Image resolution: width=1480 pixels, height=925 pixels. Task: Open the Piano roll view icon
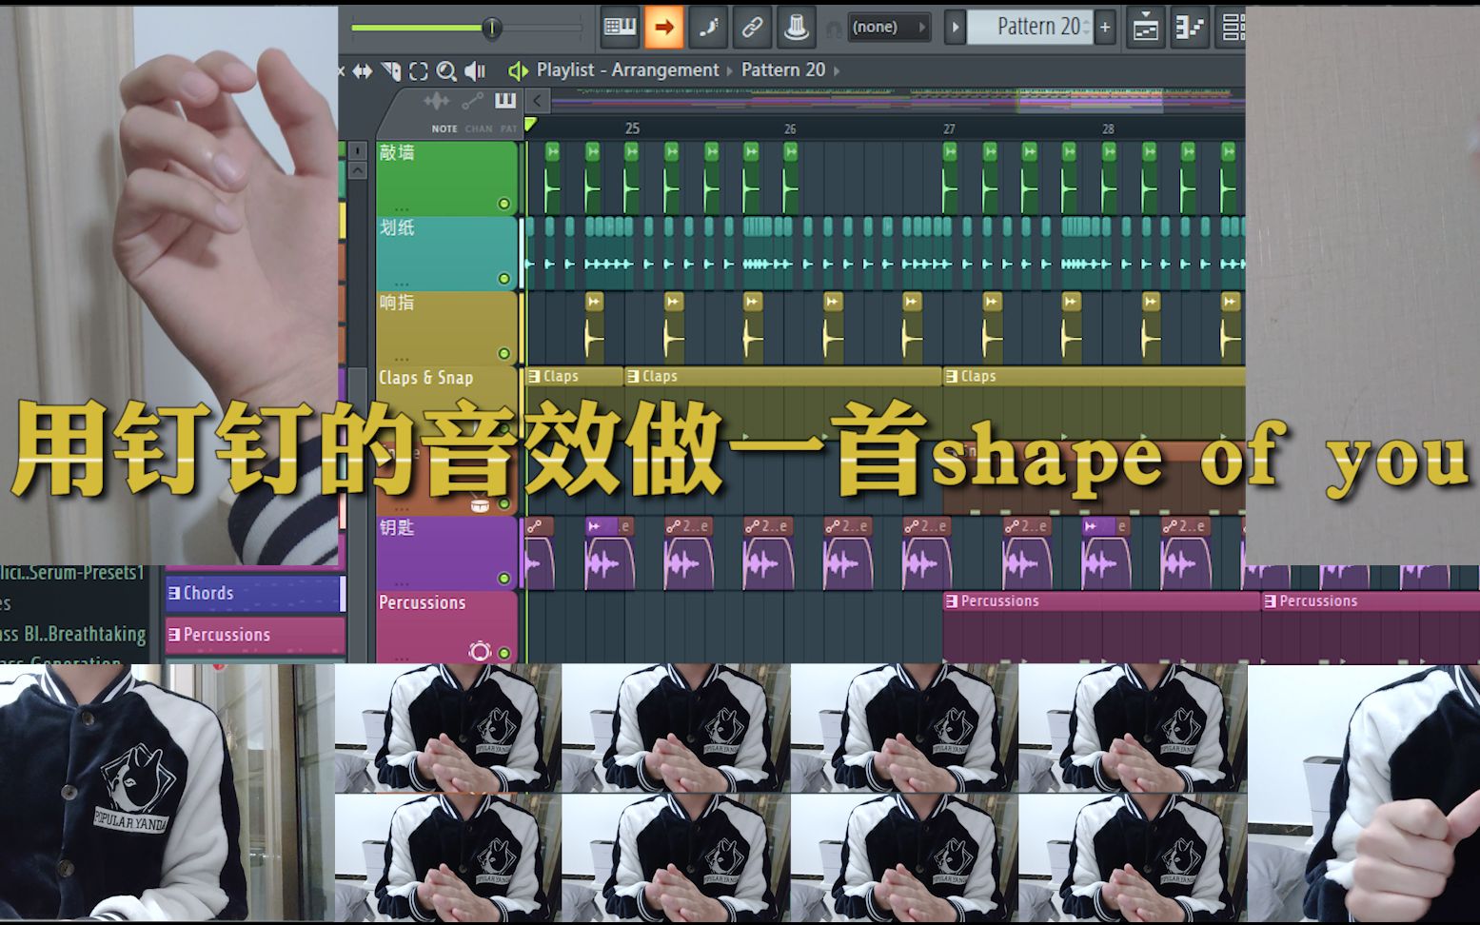coord(1189,27)
